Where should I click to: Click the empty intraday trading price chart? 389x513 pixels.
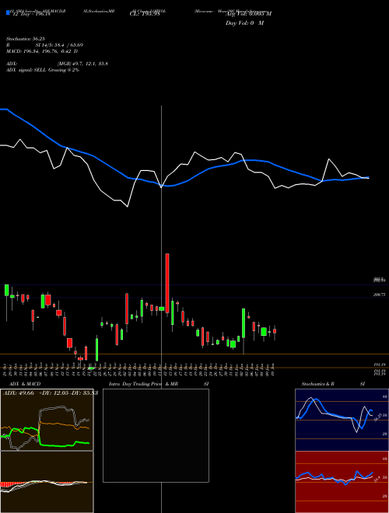tap(156, 435)
